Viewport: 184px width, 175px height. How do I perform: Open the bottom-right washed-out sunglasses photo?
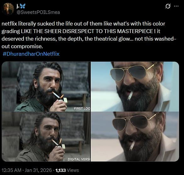point(135,137)
